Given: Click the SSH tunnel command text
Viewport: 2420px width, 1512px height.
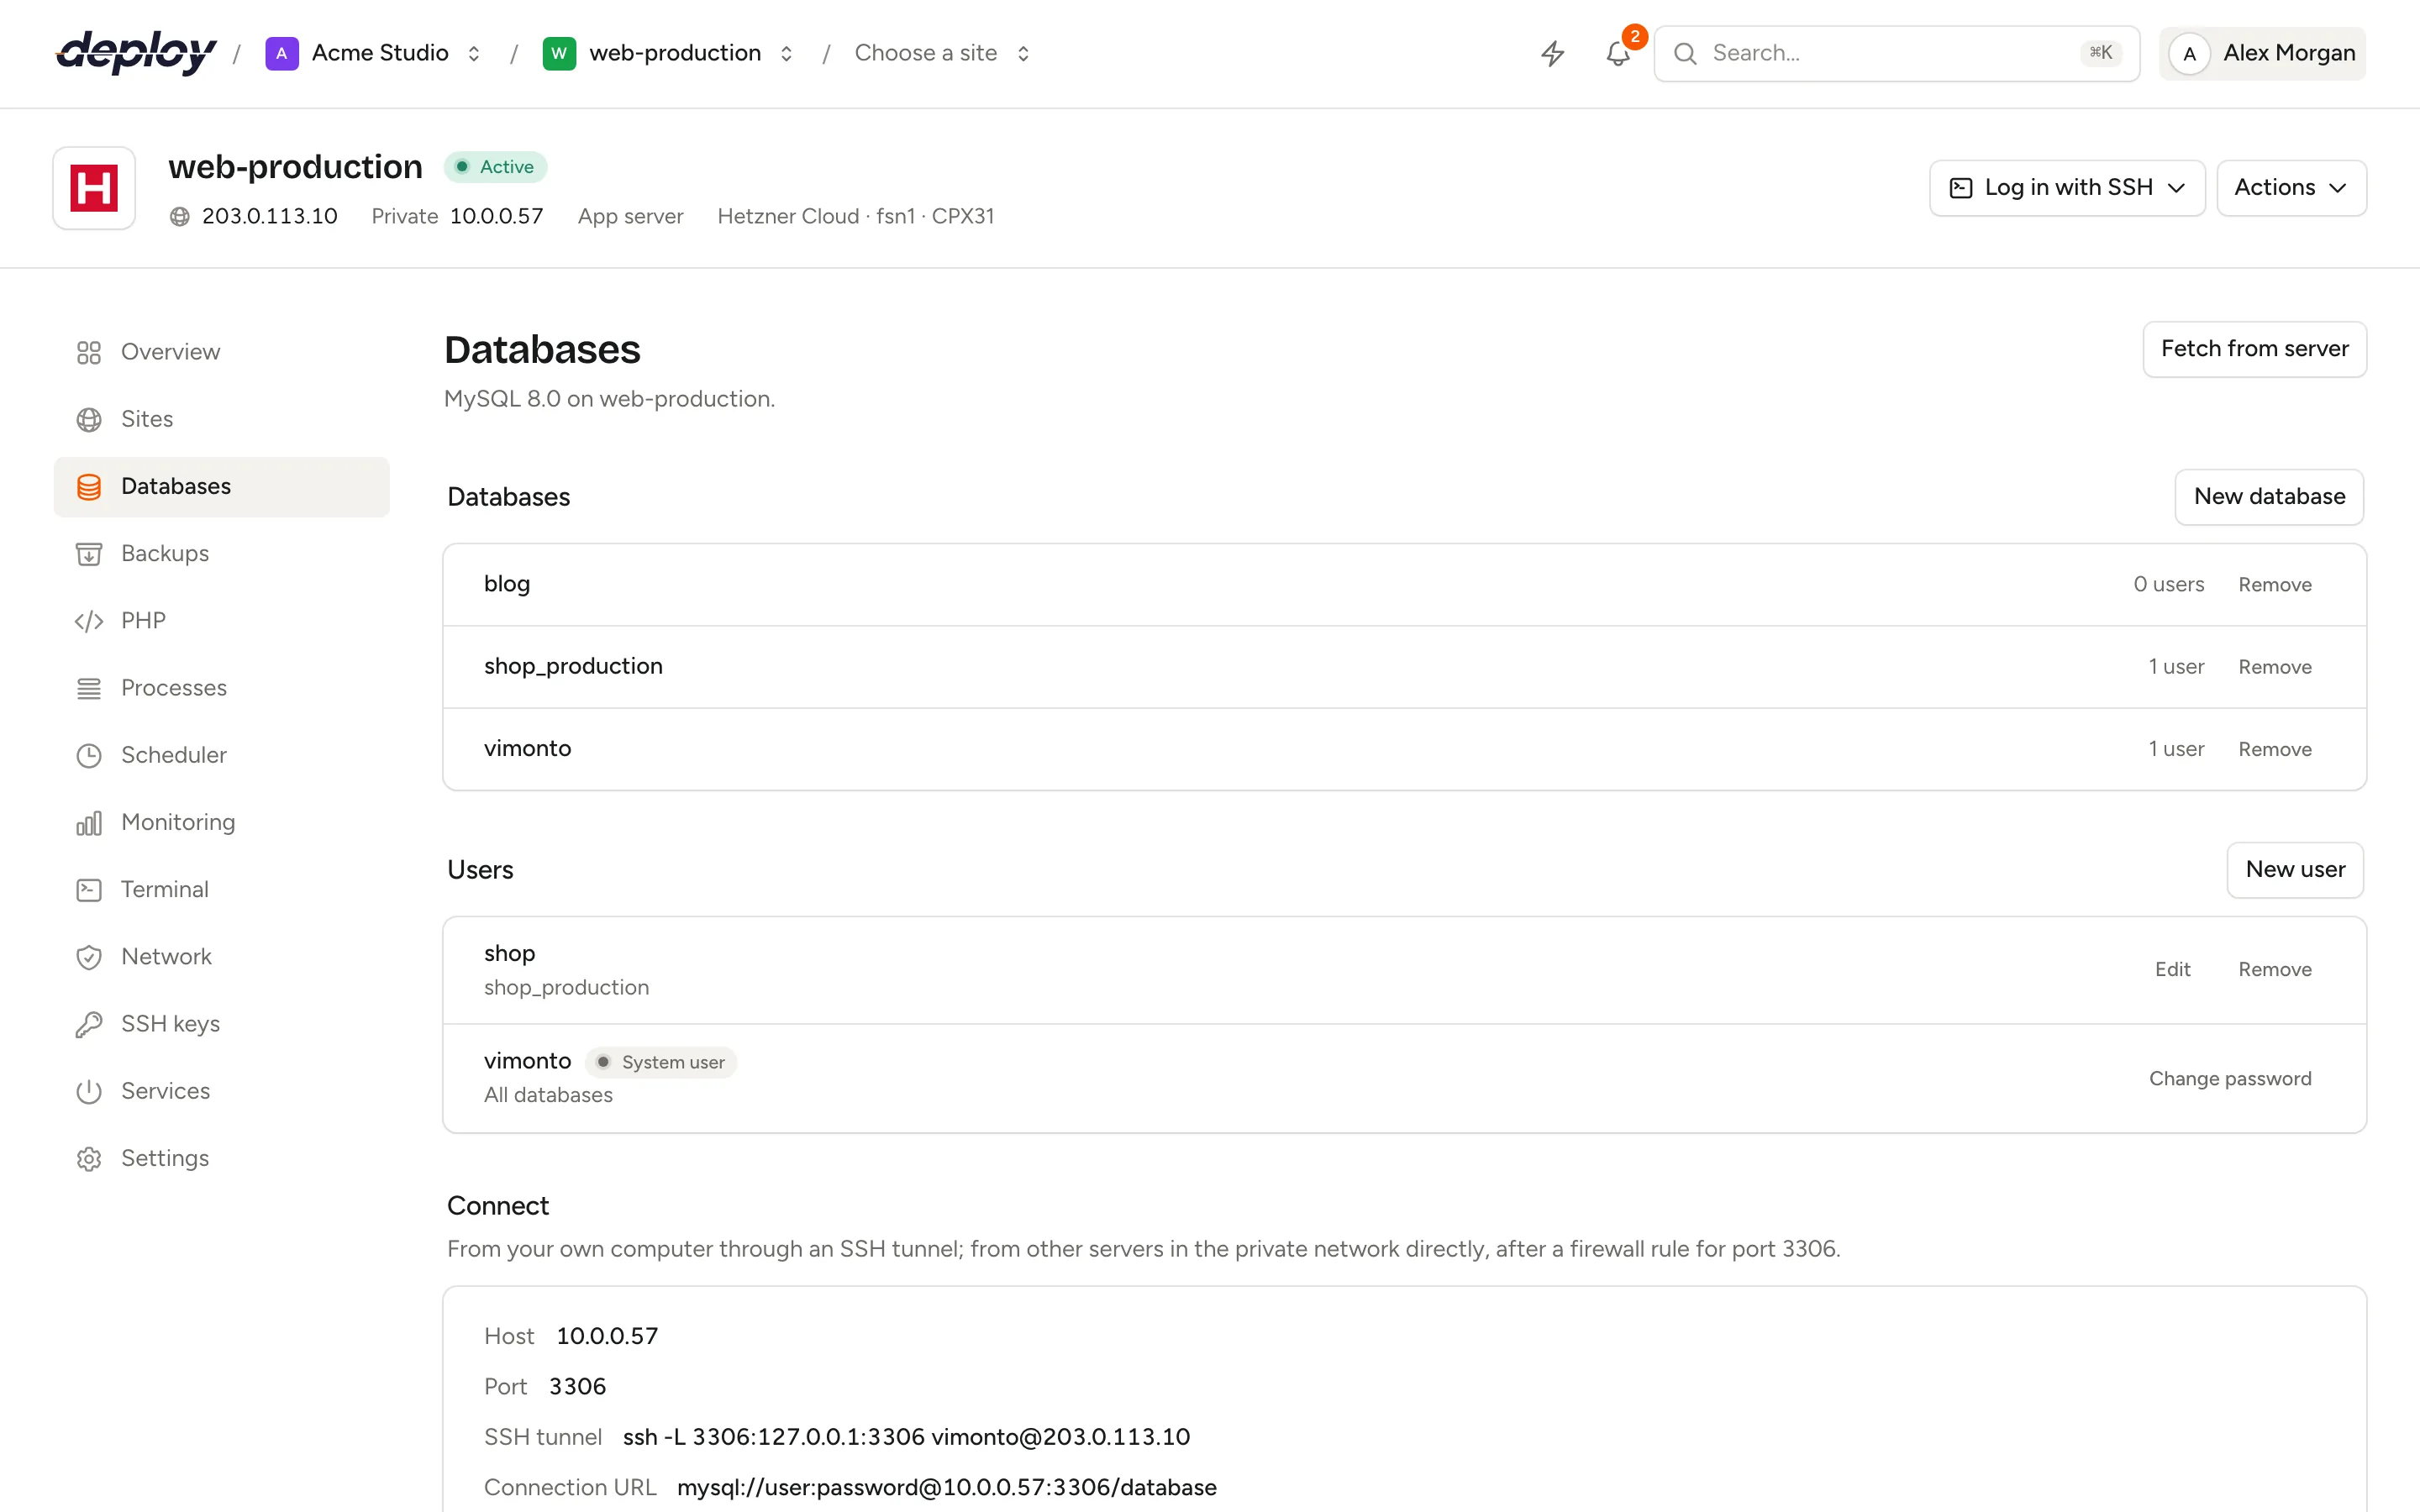Looking at the screenshot, I should (x=906, y=1437).
